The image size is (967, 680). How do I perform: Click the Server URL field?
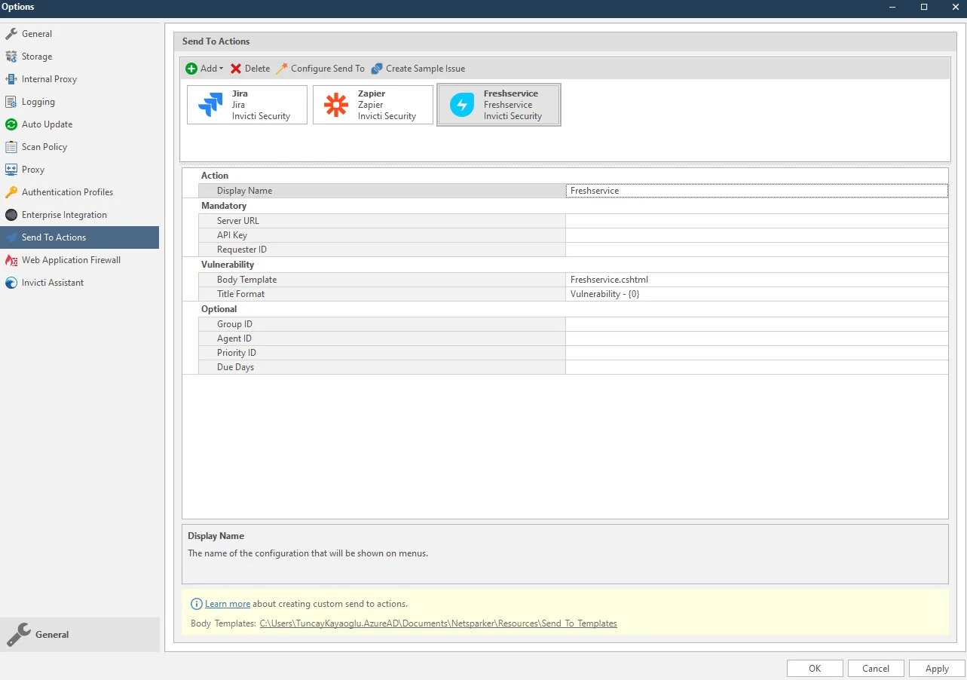pos(756,220)
